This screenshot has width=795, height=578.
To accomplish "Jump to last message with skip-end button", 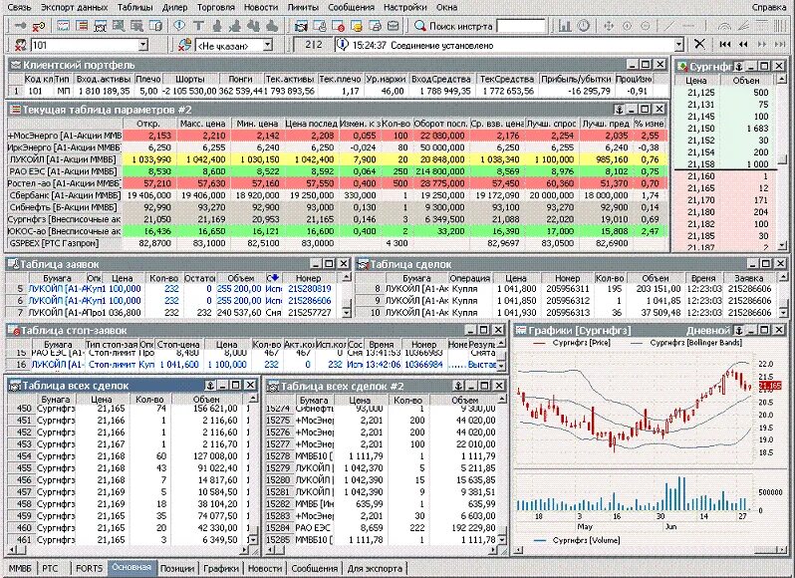I will [x=779, y=45].
